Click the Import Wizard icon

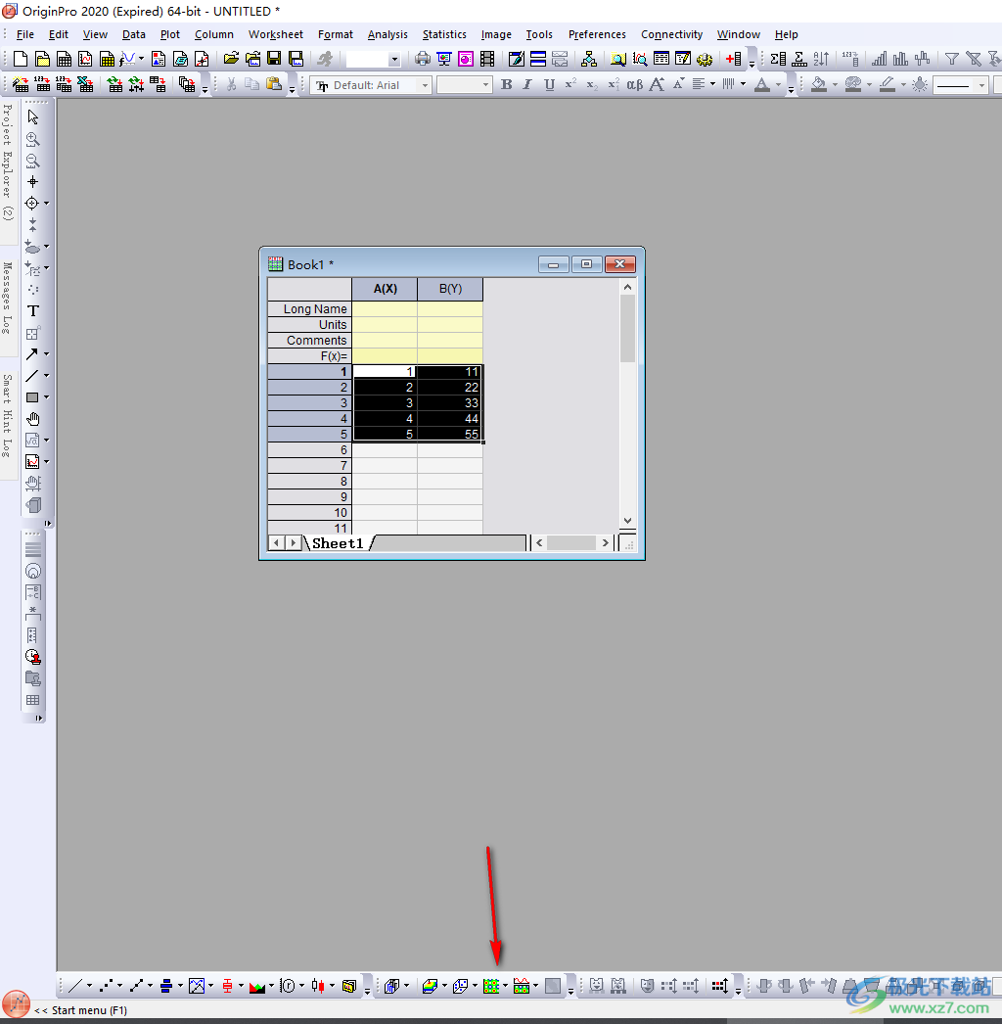[21, 84]
